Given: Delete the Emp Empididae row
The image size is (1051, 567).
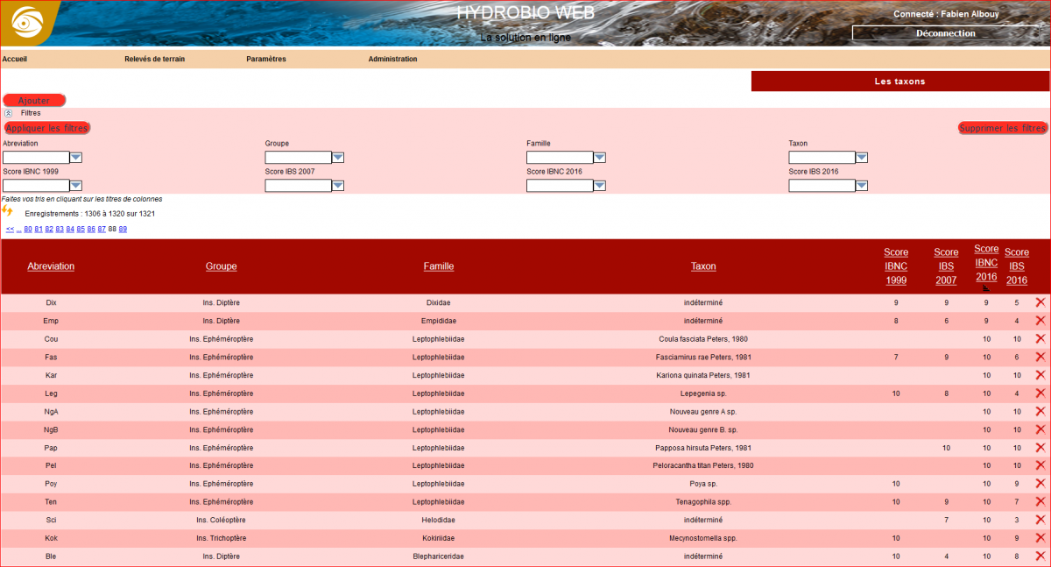Looking at the screenshot, I should pyautogui.click(x=1040, y=321).
